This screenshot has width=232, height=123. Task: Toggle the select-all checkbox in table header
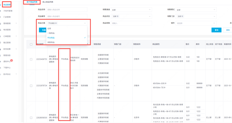click(x=31, y=44)
